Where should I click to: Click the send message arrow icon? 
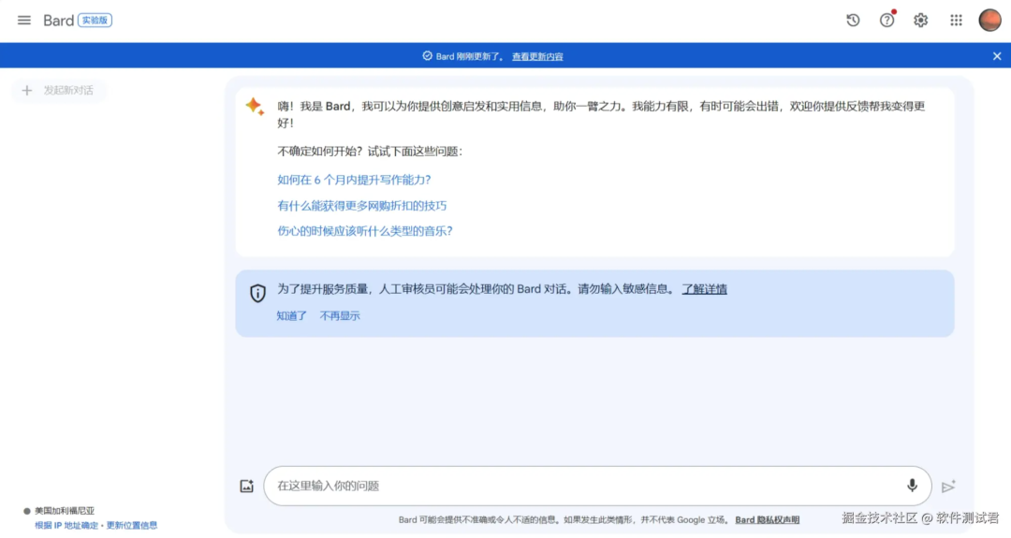[947, 487]
